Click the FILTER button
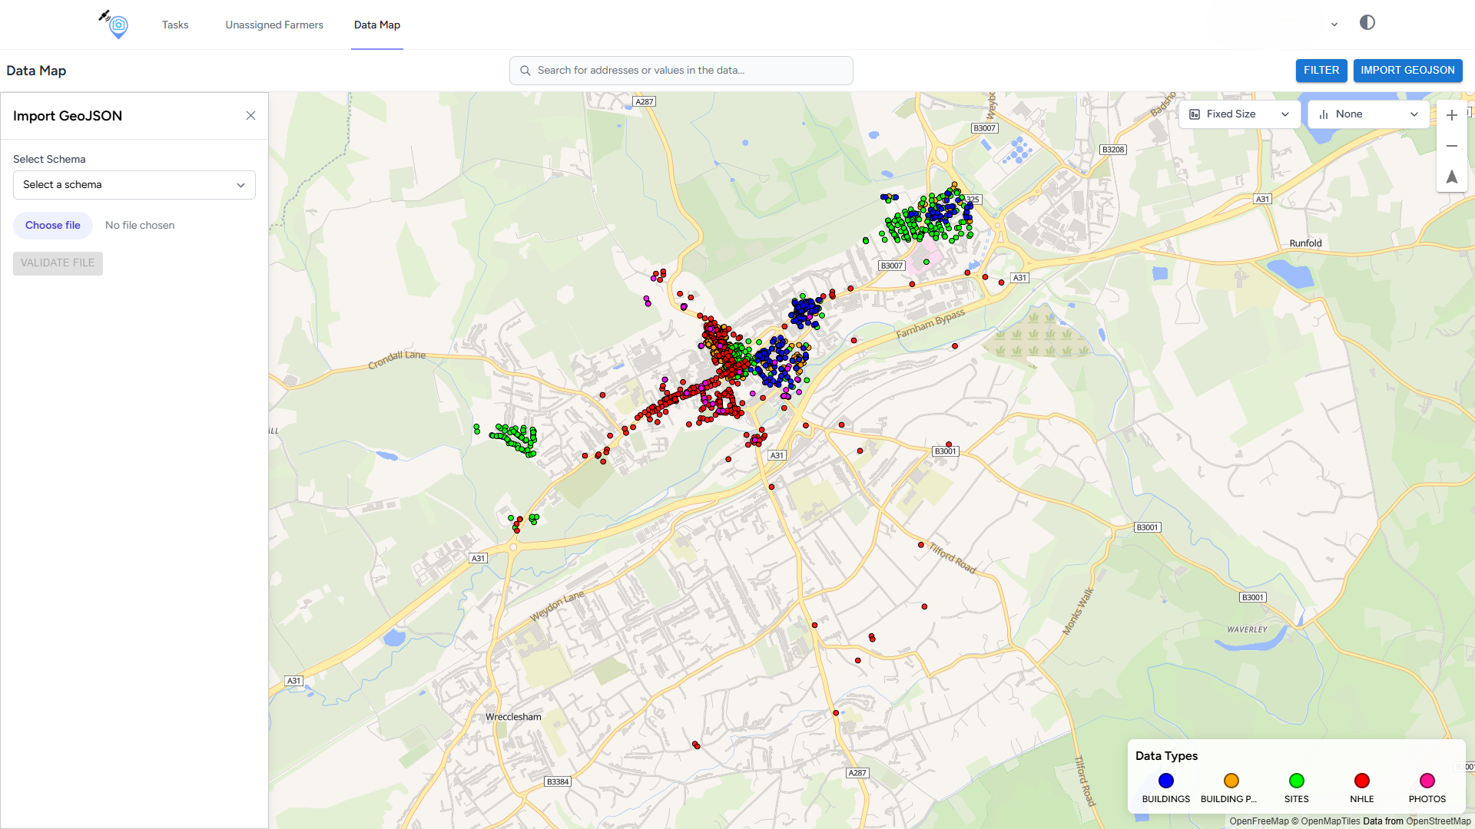The height and width of the screenshot is (829, 1475). [x=1321, y=71]
